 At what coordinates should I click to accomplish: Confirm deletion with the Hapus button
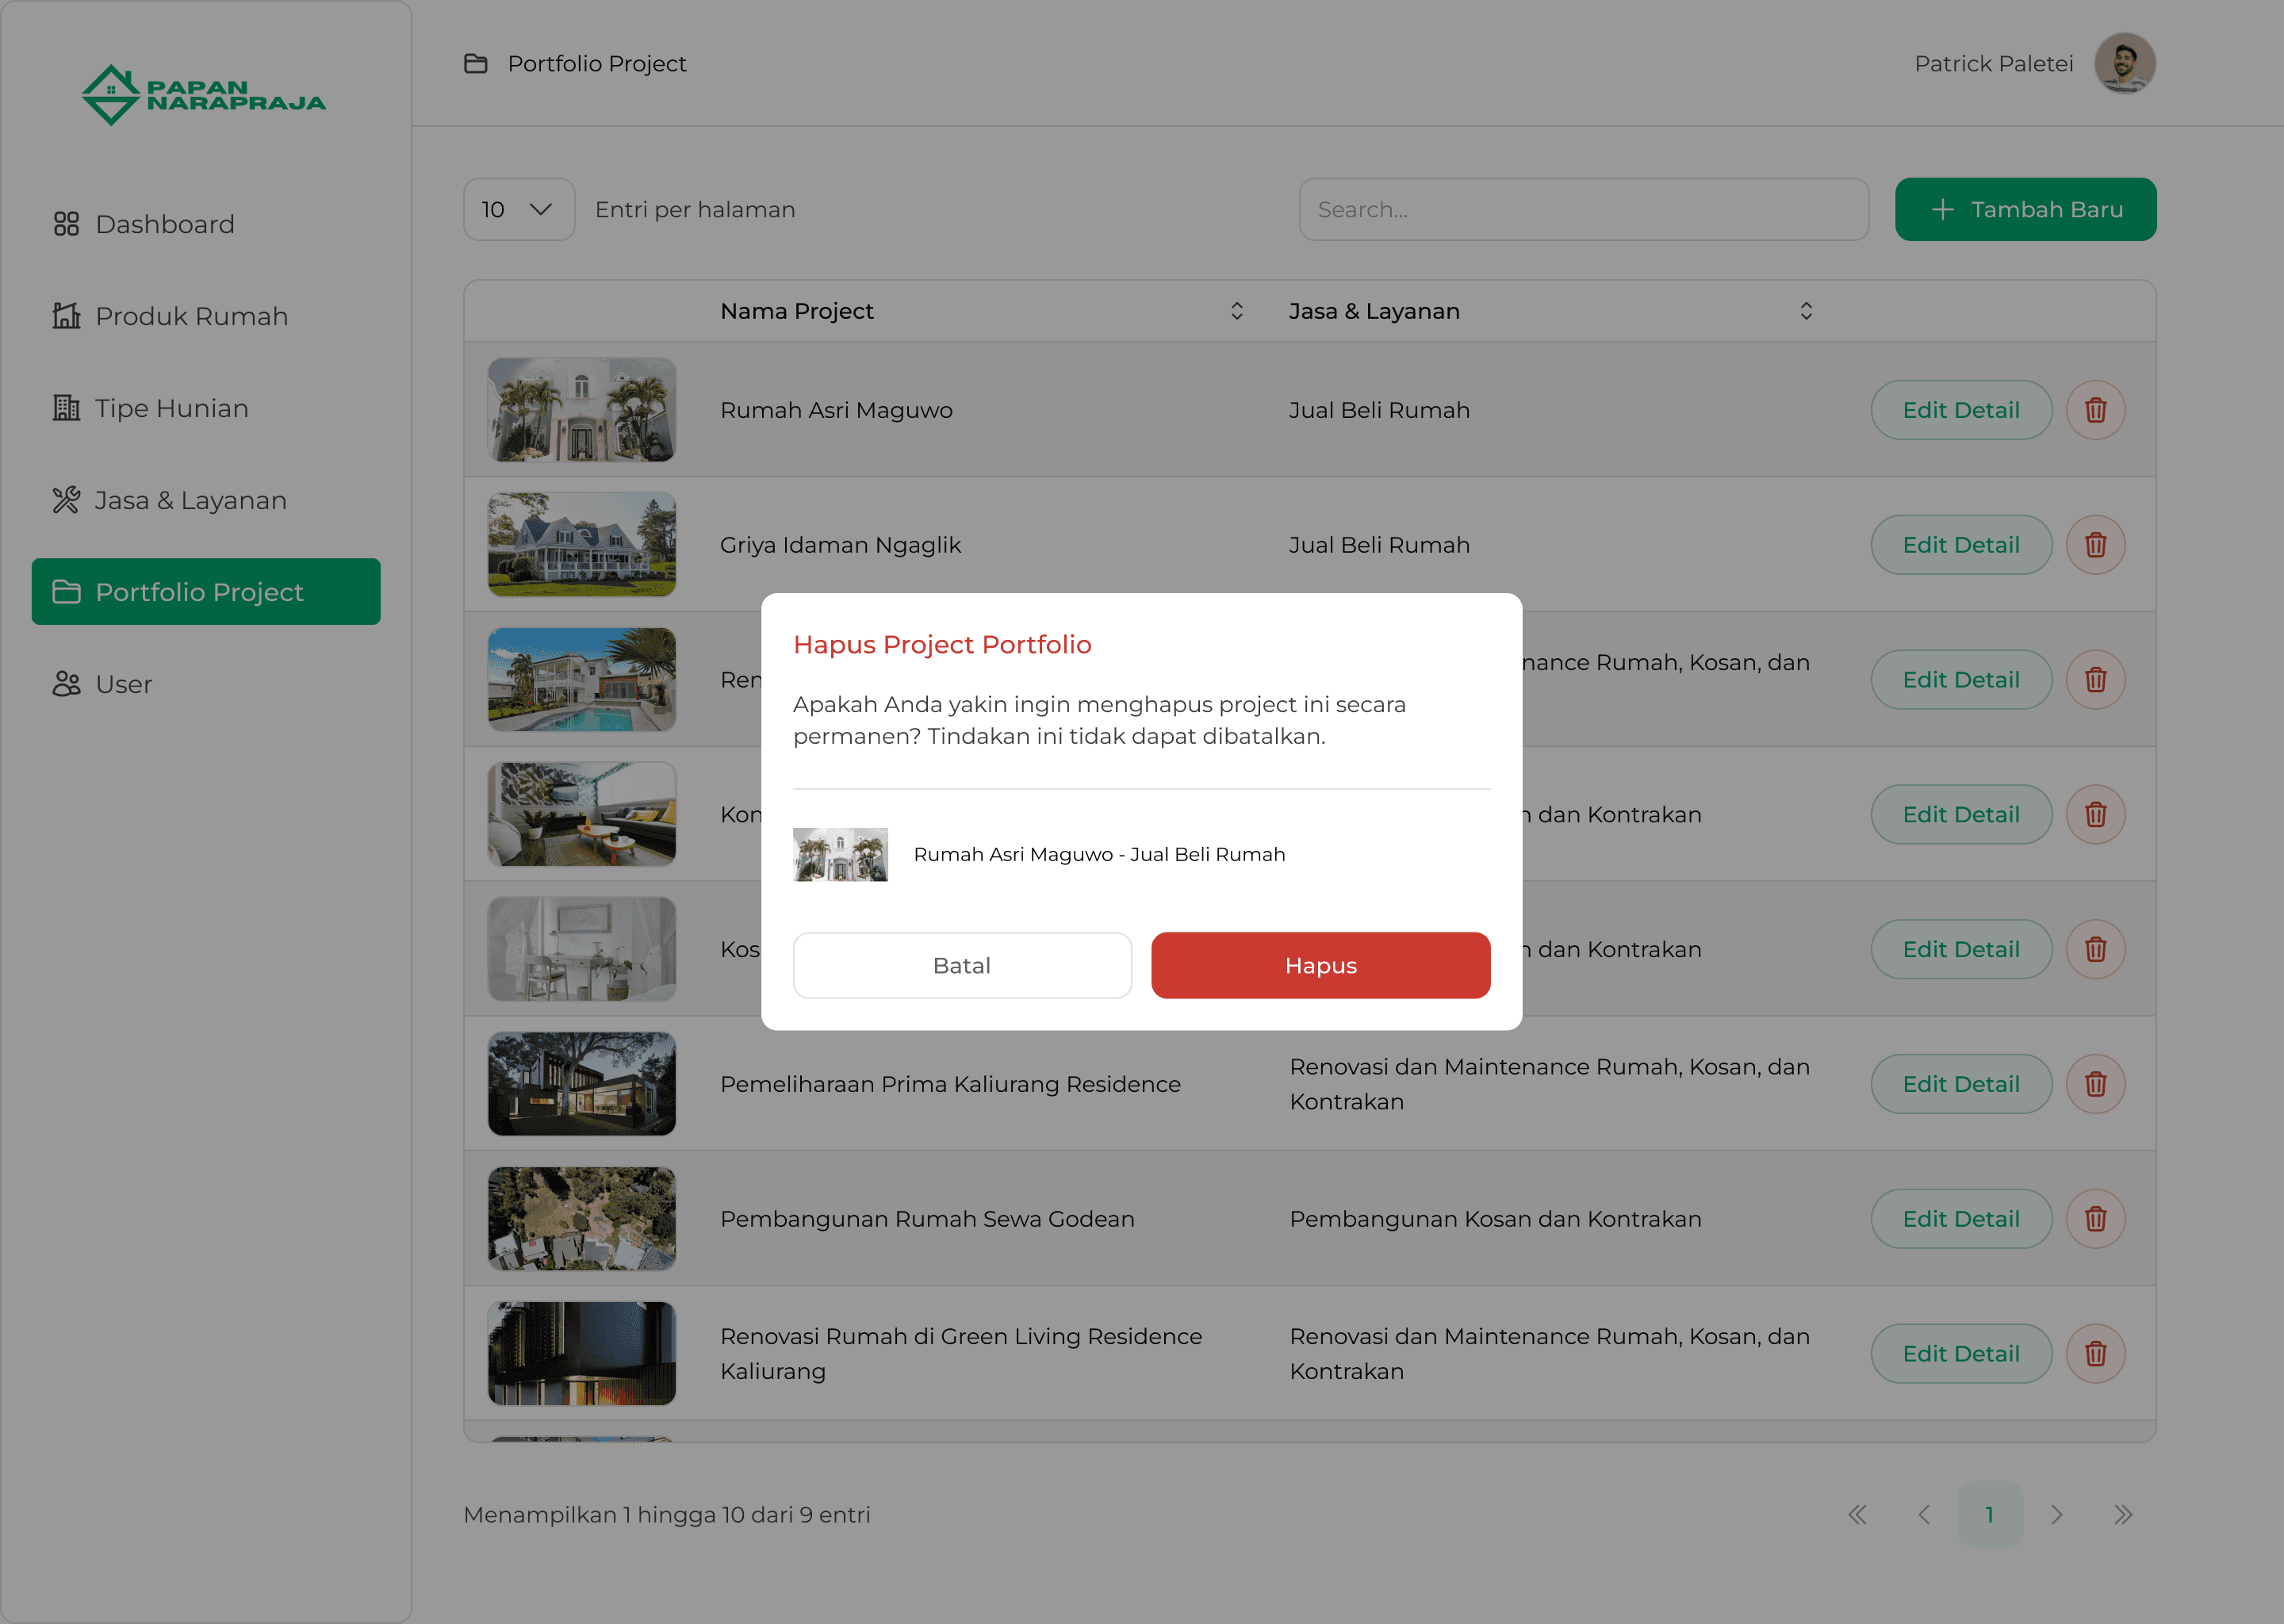pos(1320,966)
